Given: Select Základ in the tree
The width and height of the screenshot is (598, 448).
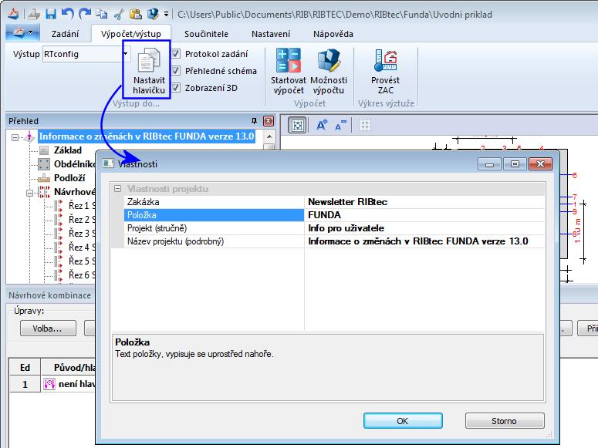Looking at the screenshot, I should pos(67,150).
